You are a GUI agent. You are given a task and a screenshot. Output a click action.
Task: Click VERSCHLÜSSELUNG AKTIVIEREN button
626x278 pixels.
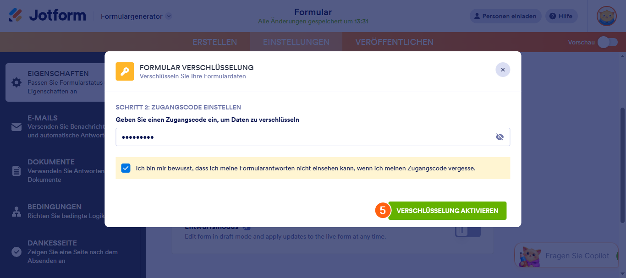(x=447, y=211)
